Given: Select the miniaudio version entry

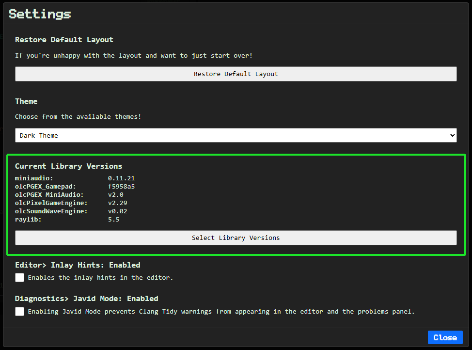Looking at the screenshot, I should tap(73, 178).
